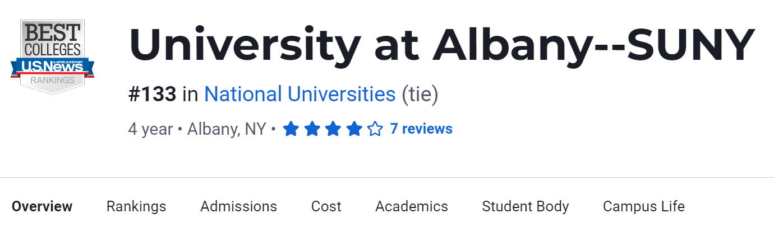Switch to the Academics tab
Viewport: 774px width, 227px height.
tap(411, 206)
